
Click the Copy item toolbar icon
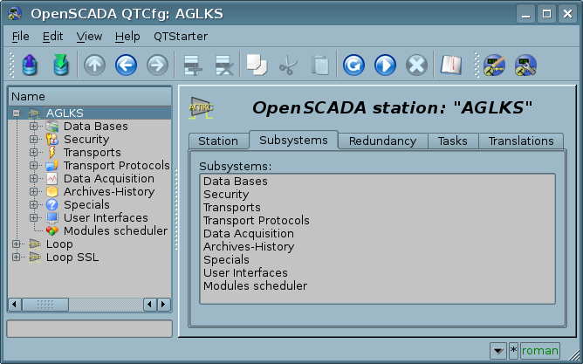[x=256, y=65]
